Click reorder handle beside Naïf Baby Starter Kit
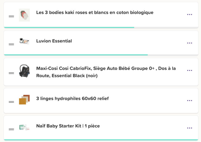The width and height of the screenshot is (201, 142). pos(11,129)
